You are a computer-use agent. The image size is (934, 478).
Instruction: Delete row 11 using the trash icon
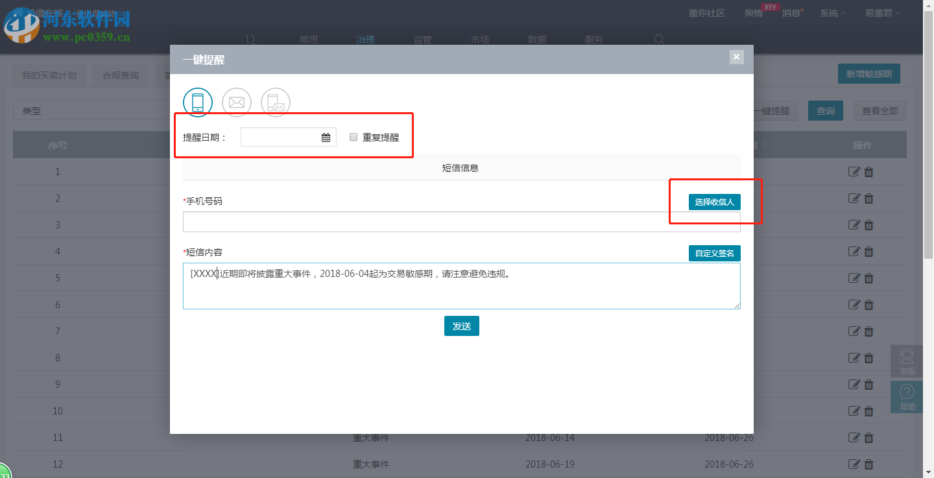point(868,437)
